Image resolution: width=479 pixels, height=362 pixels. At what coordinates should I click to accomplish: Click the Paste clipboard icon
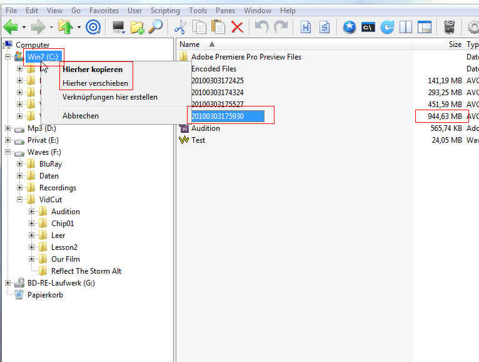click(x=218, y=27)
